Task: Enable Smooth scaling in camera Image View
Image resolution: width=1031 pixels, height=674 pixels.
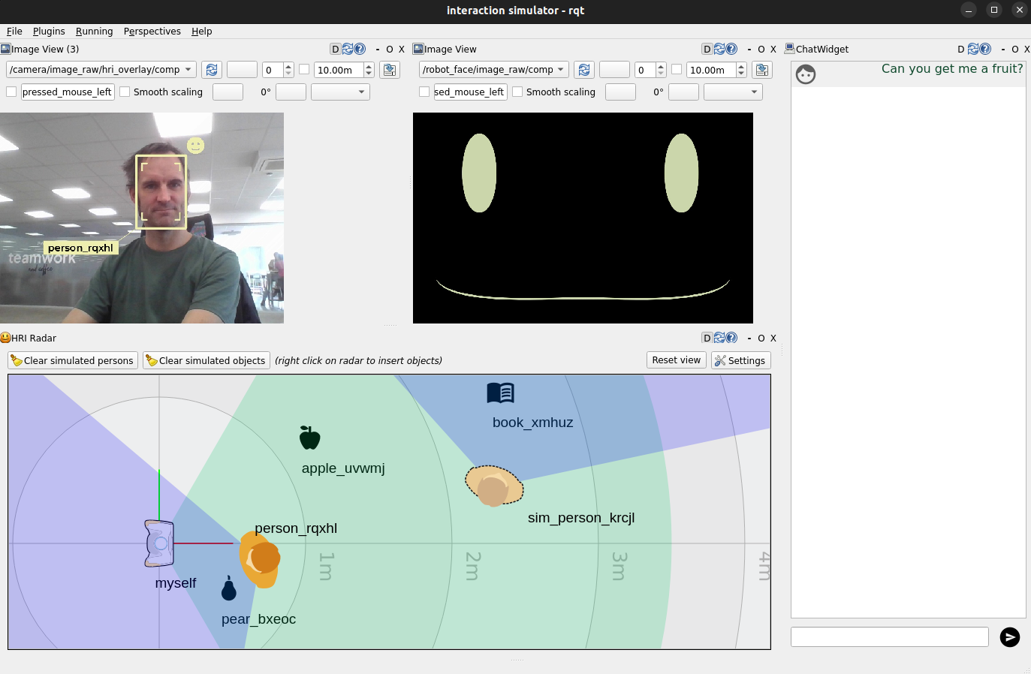Action: point(125,92)
